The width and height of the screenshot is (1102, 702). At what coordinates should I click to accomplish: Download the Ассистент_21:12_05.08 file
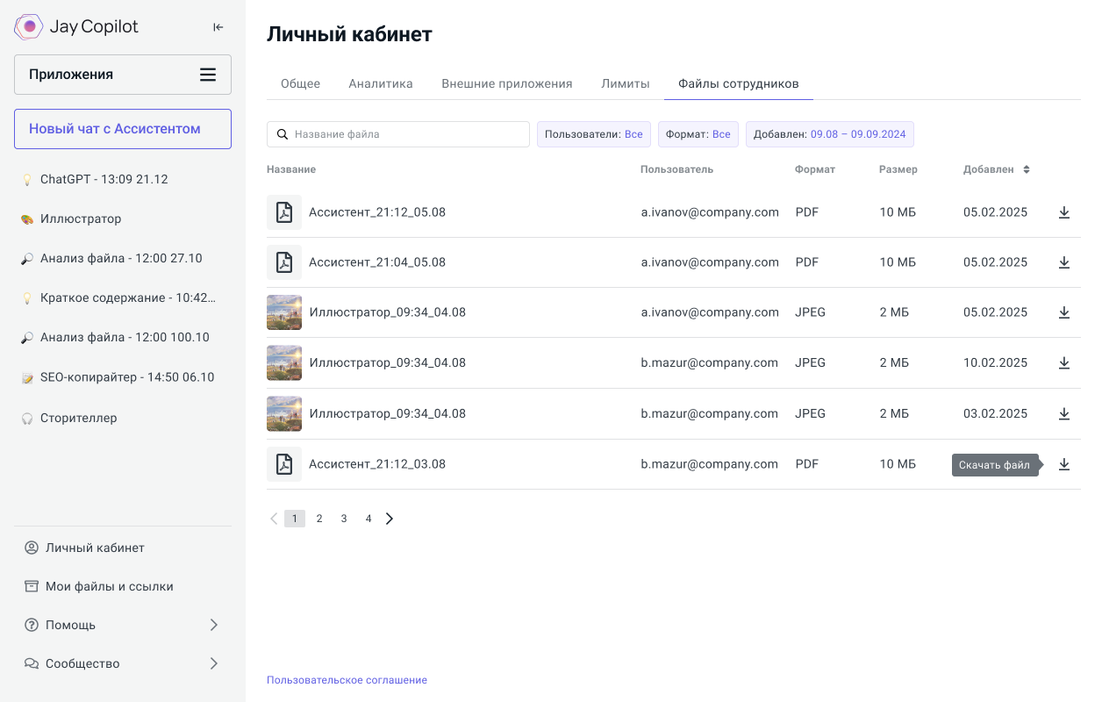coord(1063,212)
